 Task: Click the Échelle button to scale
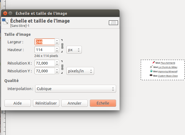point(103,103)
